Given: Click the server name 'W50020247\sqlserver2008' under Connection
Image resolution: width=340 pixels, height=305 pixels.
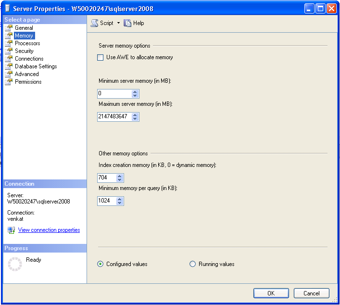Looking at the screenshot, I should (38, 202).
